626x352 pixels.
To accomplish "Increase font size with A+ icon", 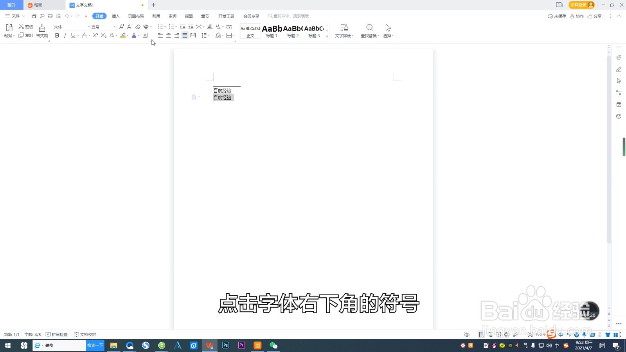I will tap(122, 27).
